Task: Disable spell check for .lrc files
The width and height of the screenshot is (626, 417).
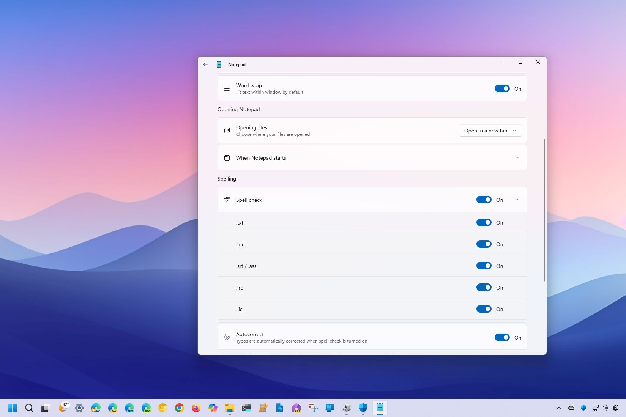Action: [484, 287]
